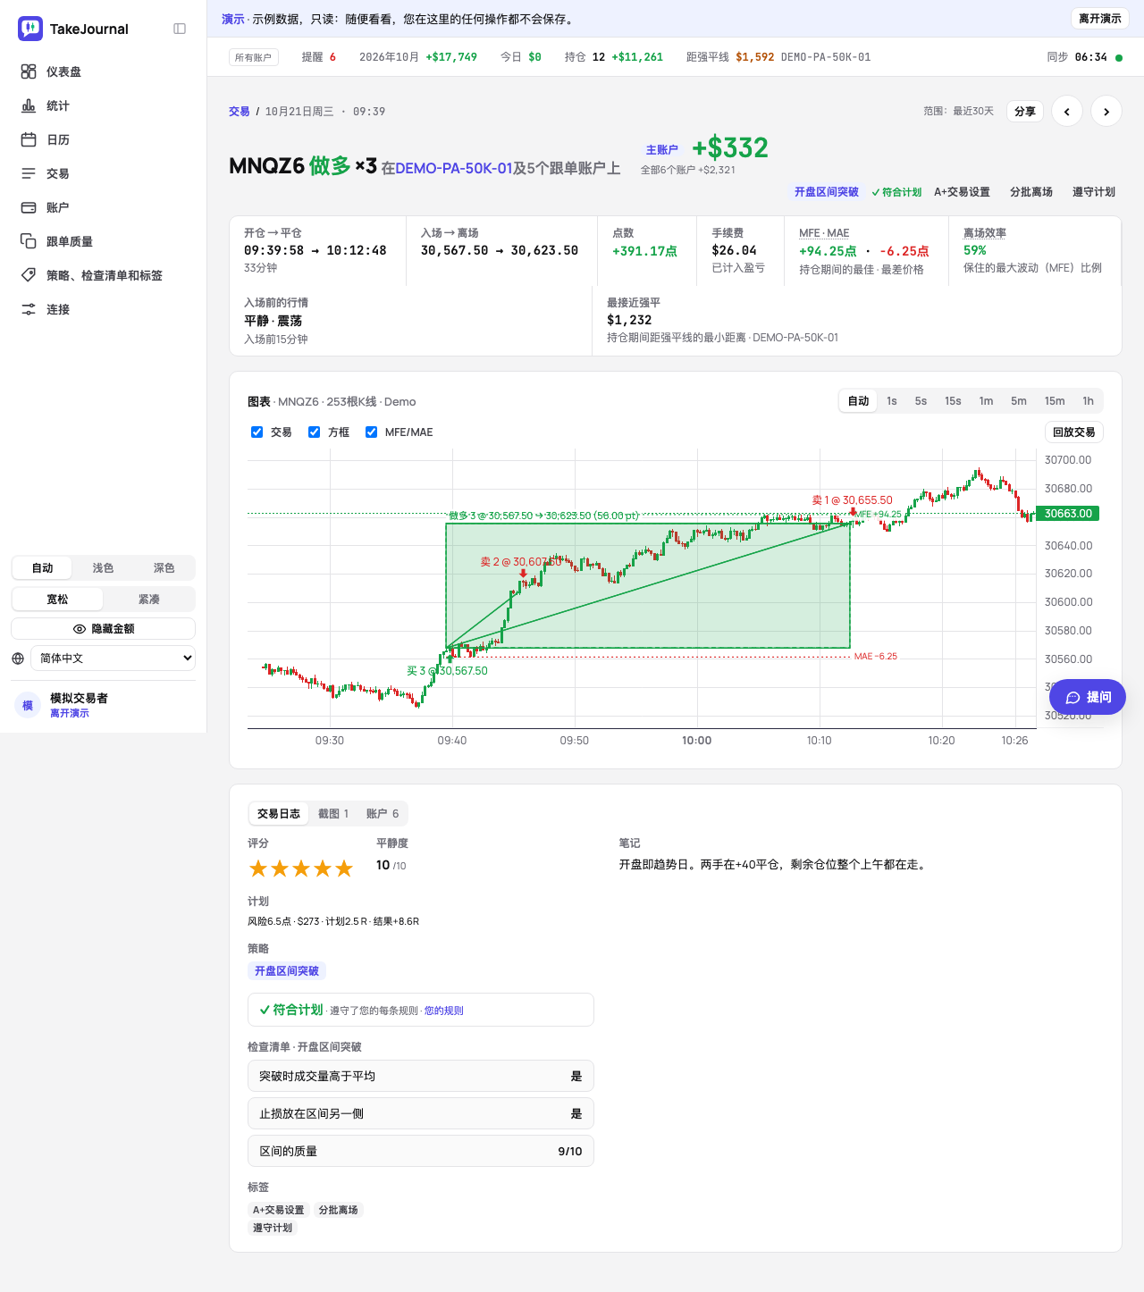Open the 提问 chat button
This screenshot has width=1144, height=1292.
click(x=1088, y=697)
